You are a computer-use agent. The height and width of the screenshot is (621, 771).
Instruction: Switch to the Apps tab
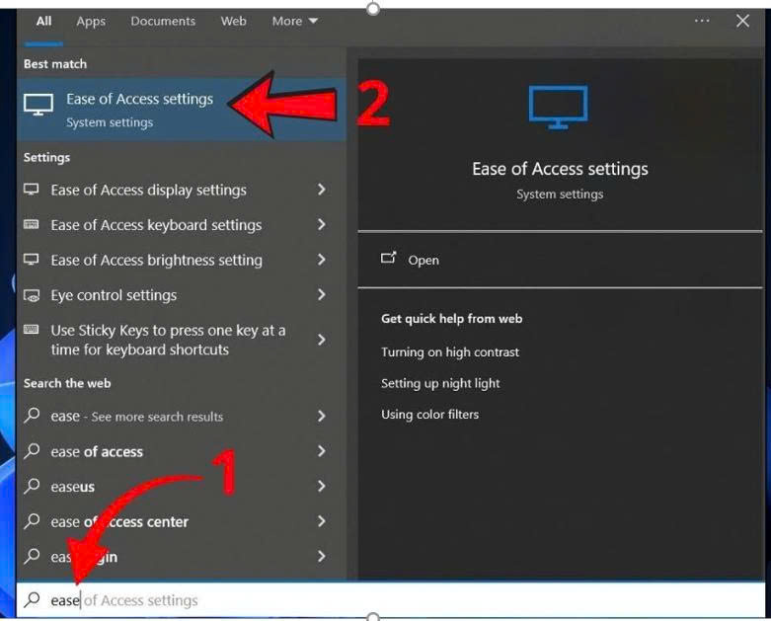[x=91, y=21]
